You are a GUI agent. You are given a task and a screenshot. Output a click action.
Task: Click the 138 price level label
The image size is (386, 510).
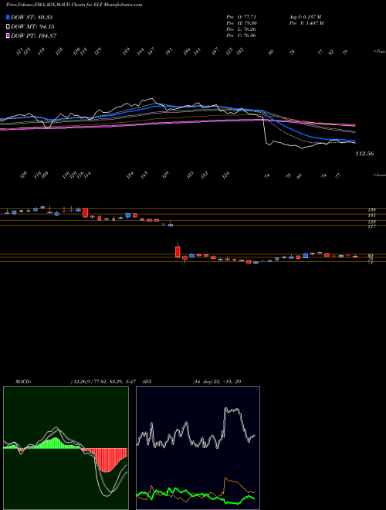[x=371, y=210]
